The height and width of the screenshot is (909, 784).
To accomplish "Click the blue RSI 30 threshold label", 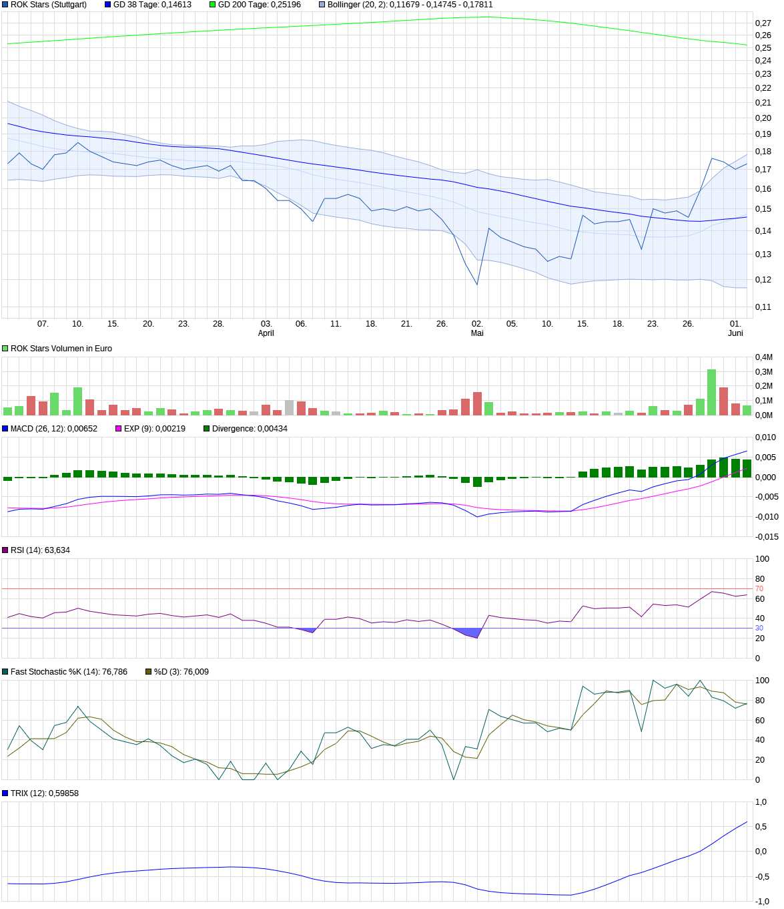I will tap(759, 628).
